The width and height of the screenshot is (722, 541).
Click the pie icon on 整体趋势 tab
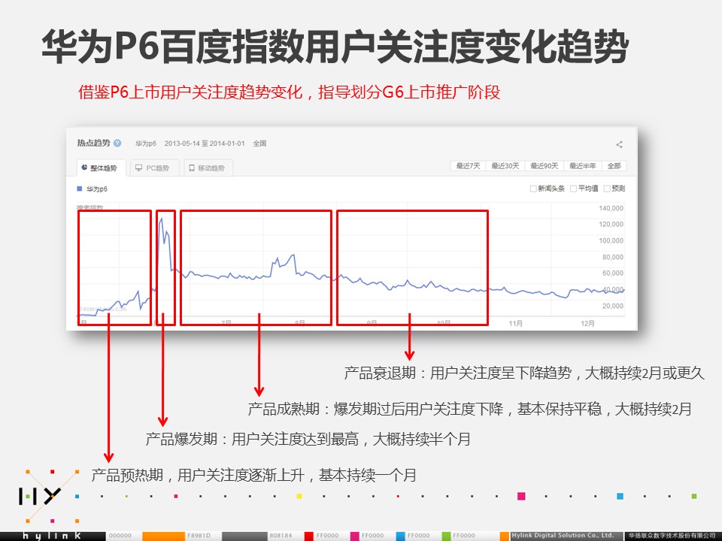pos(84,168)
